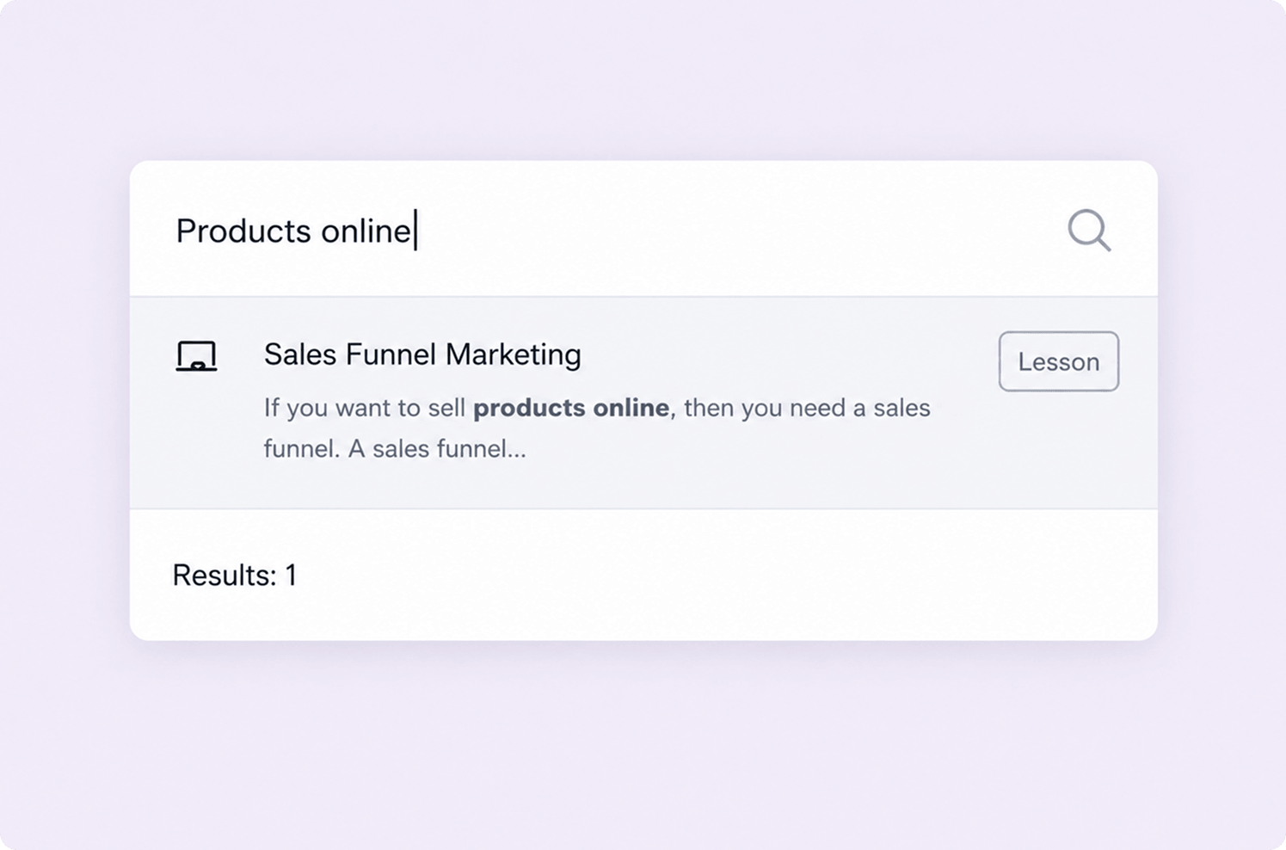Viewport: 1286px width, 850px height.
Task: Click the word "online" in search query
Action: tap(366, 231)
